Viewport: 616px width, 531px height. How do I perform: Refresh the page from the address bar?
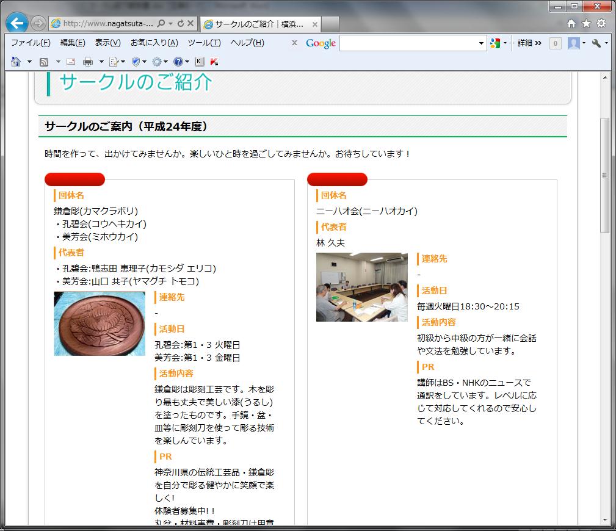pos(181,24)
